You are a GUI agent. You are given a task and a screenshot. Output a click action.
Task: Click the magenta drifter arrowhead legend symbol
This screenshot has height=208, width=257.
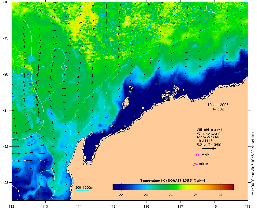click(195, 164)
